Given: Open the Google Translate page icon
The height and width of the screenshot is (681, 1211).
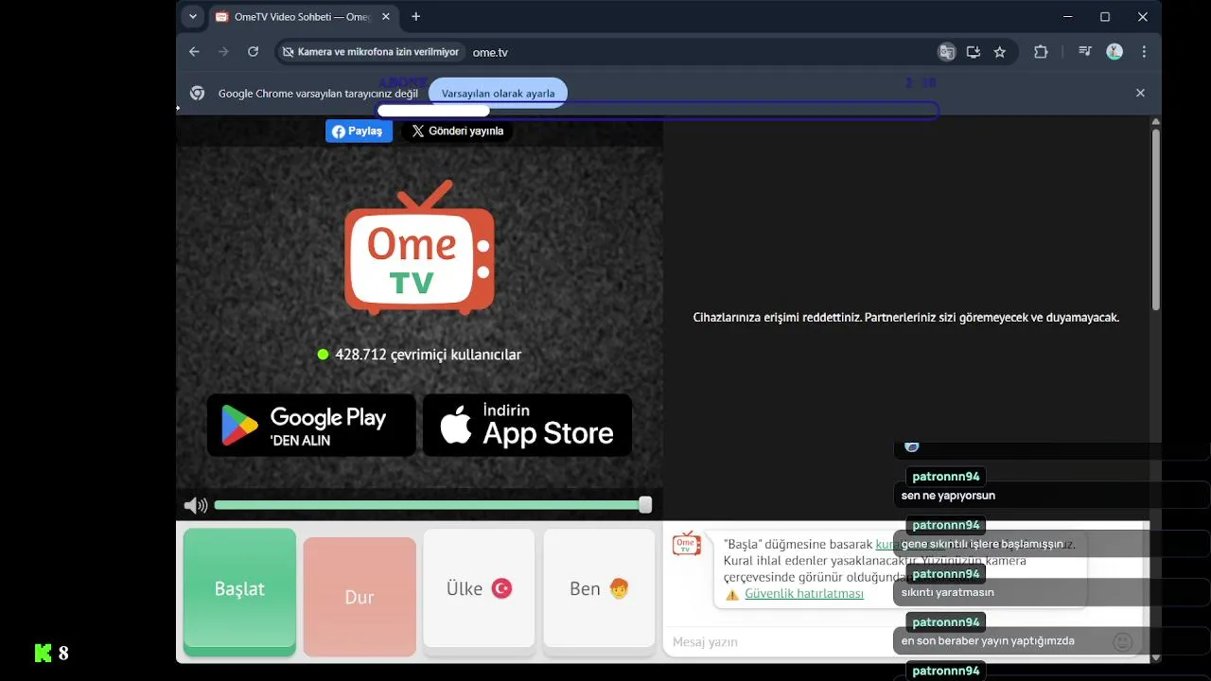Looking at the screenshot, I should 946,52.
